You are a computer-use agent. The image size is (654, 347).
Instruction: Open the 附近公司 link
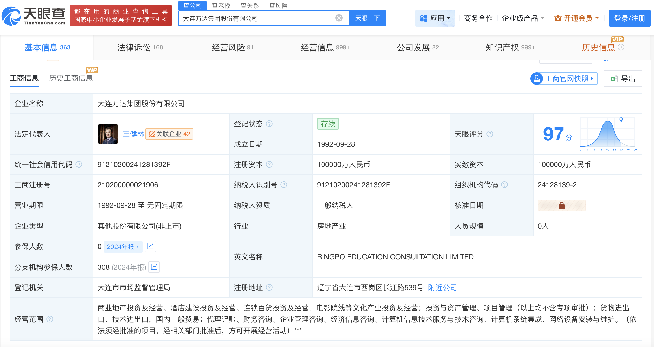[442, 287]
